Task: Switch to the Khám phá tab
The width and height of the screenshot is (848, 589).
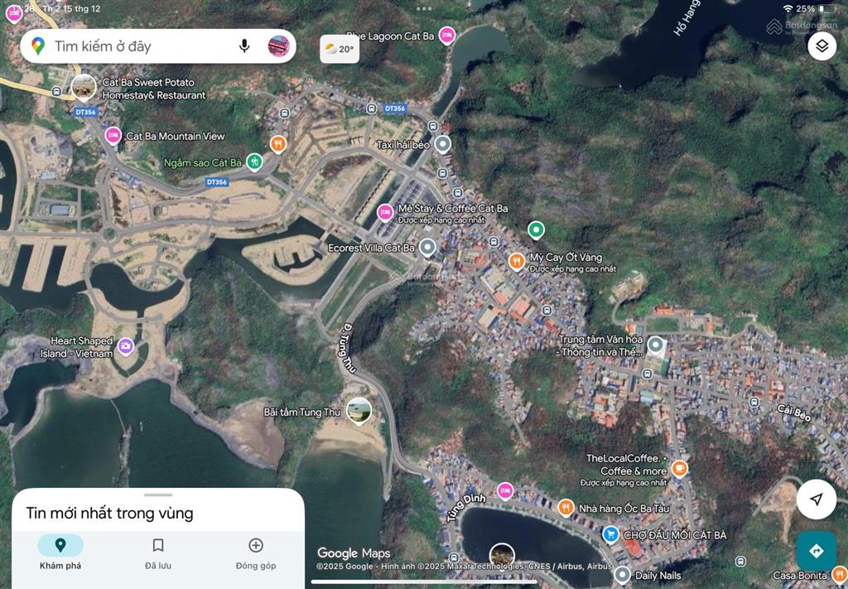Action: (60, 552)
